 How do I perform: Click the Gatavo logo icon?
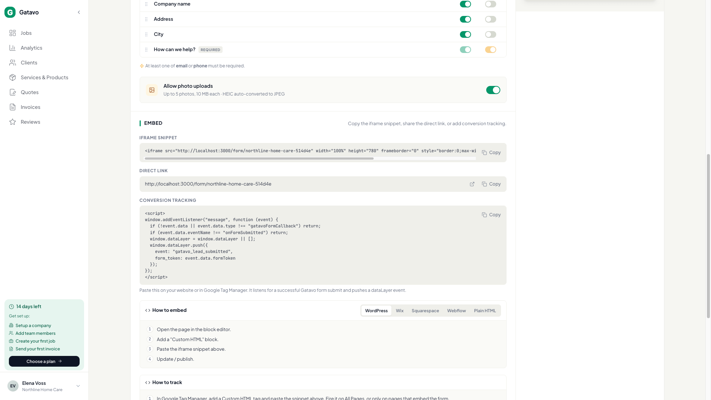[x=10, y=12]
